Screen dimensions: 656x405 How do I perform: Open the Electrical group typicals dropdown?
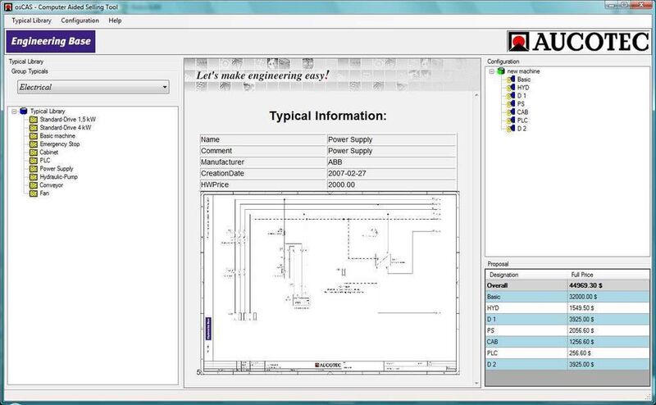click(93, 87)
